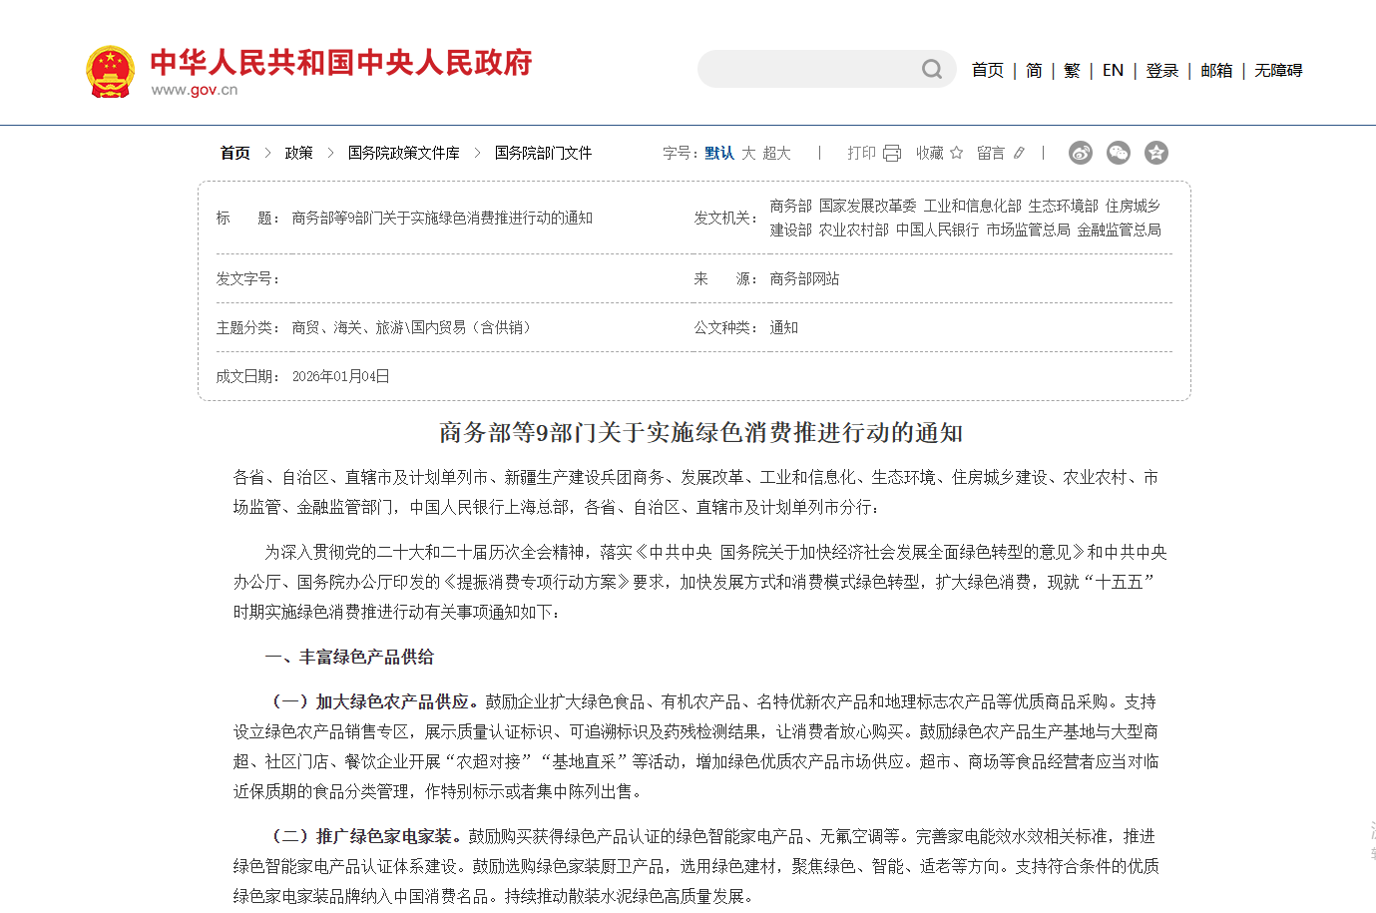
Task: Switch to Traditional Chinese with 繁
Action: coord(1072,70)
